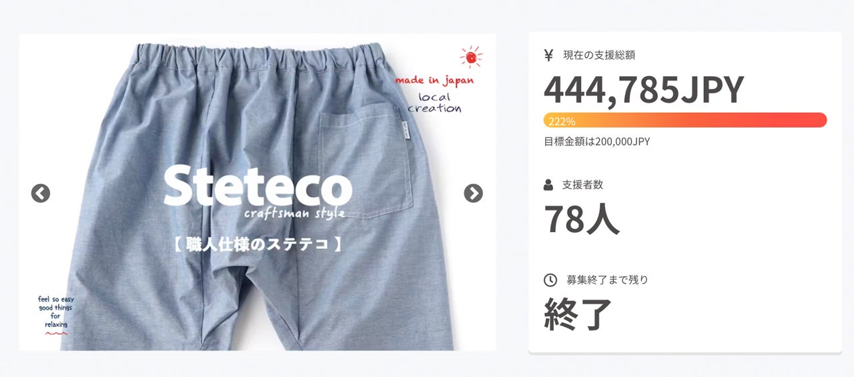Click the 444,785JPY total amount
Viewport: 854px width, 377px height.
point(644,89)
